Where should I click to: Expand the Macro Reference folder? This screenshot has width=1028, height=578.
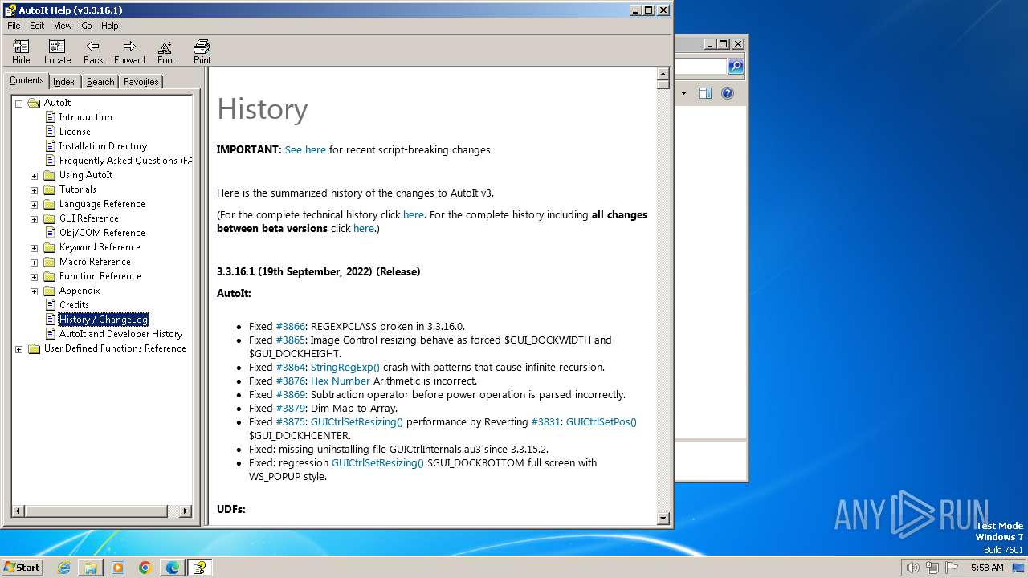point(34,263)
